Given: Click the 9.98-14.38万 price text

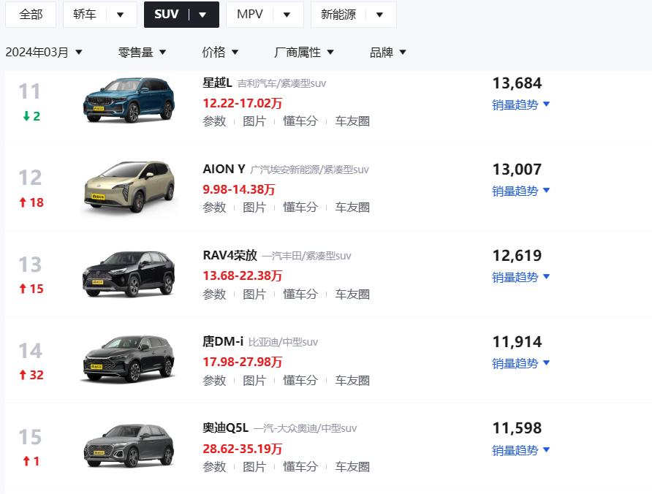Looking at the screenshot, I should [239, 189].
